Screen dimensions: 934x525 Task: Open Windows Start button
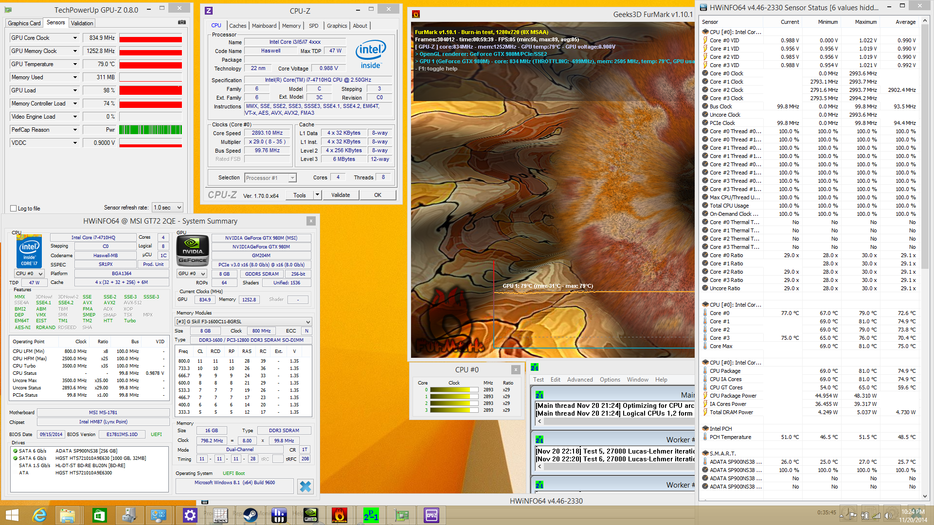point(12,515)
